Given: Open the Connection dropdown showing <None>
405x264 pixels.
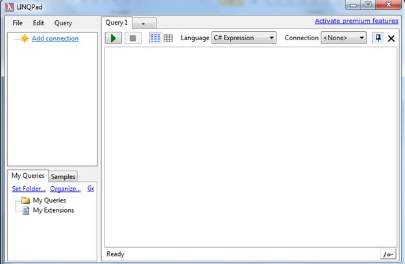Looking at the screenshot, I should pos(343,38).
